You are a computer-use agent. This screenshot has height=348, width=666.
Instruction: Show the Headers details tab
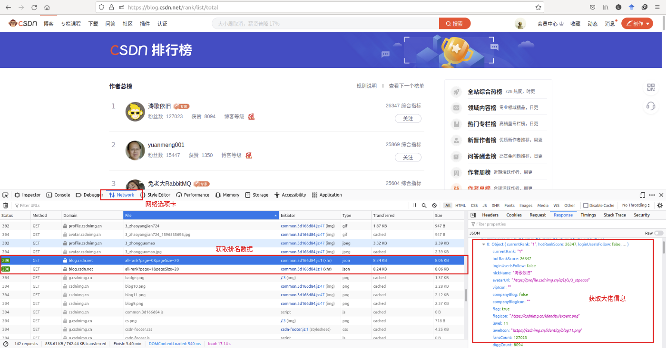coord(490,215)
